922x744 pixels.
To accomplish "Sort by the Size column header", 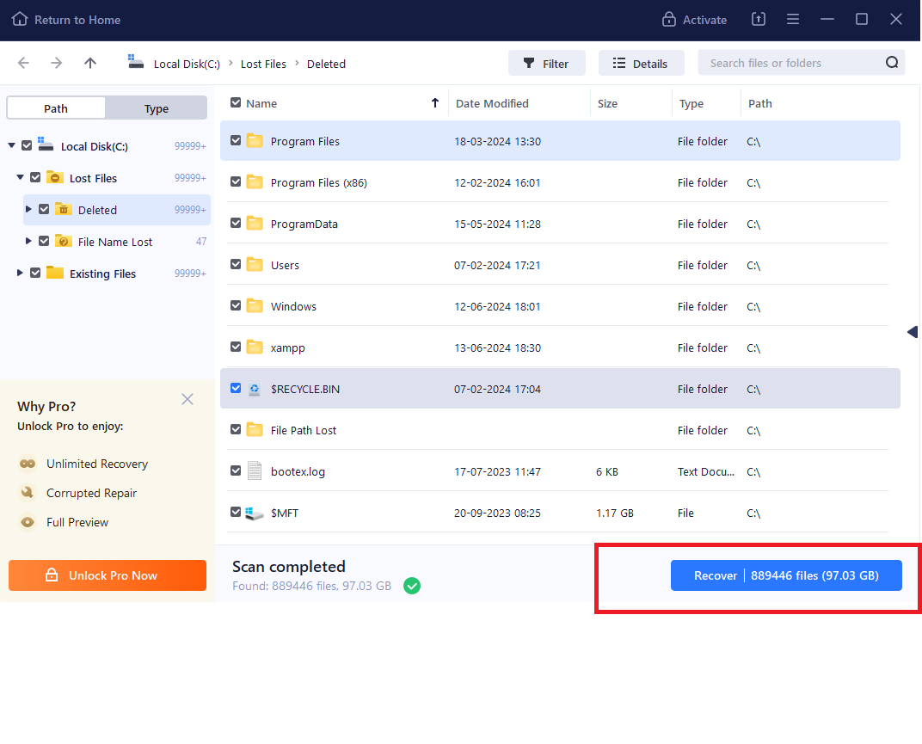I will coord(607,103).
